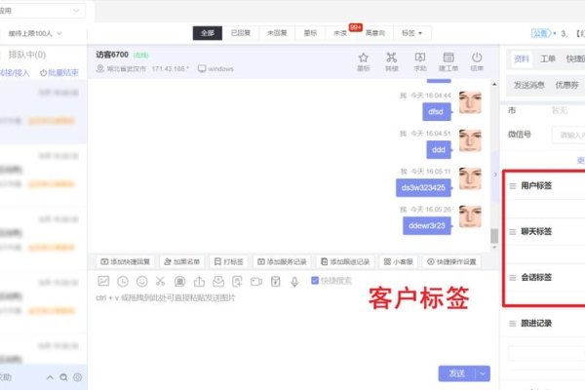Click the chat scrollbar up arrow
This screenshot has width=585, height=390.
tap(494, 85)
